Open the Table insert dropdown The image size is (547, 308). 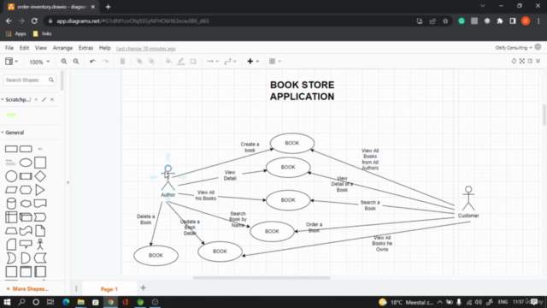[275, 62]
